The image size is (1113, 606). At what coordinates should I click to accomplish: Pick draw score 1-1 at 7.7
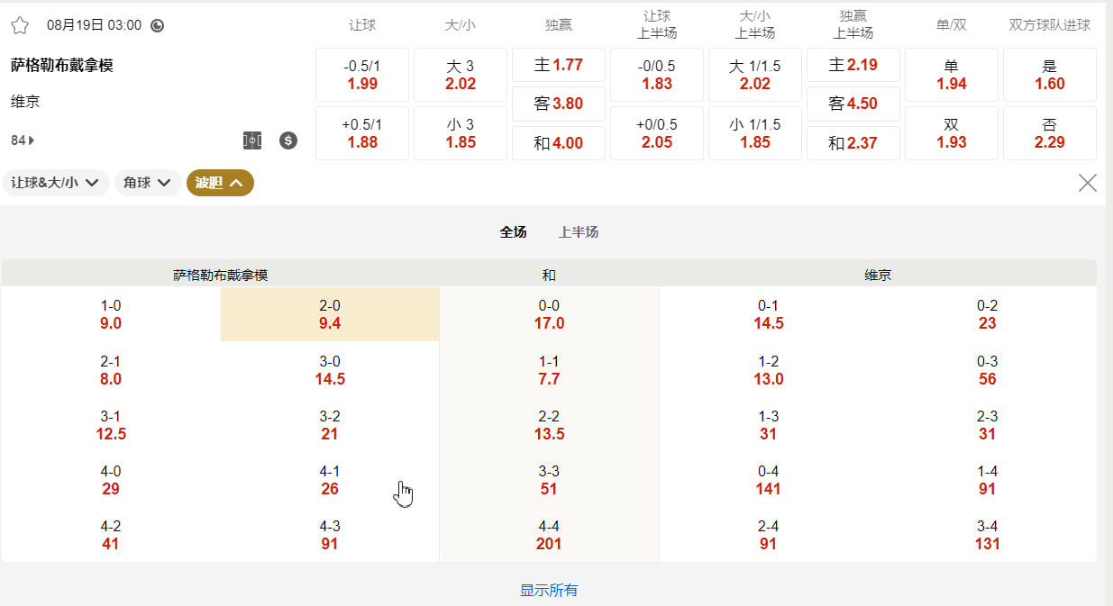(x=549, y=370)
